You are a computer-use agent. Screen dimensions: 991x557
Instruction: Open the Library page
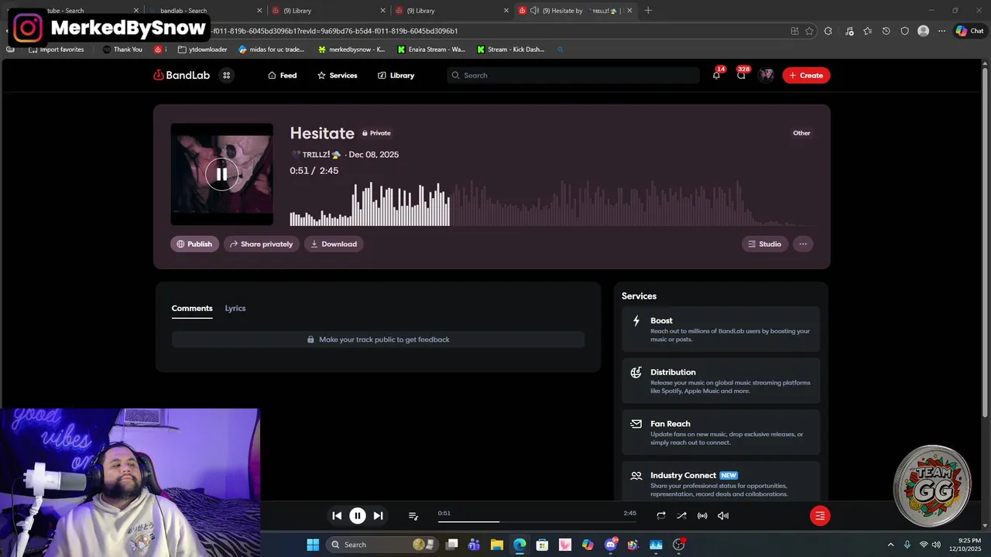coord(396,75)
